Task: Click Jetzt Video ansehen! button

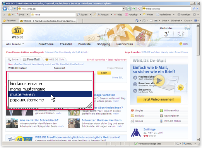Action: pos(159,99)
